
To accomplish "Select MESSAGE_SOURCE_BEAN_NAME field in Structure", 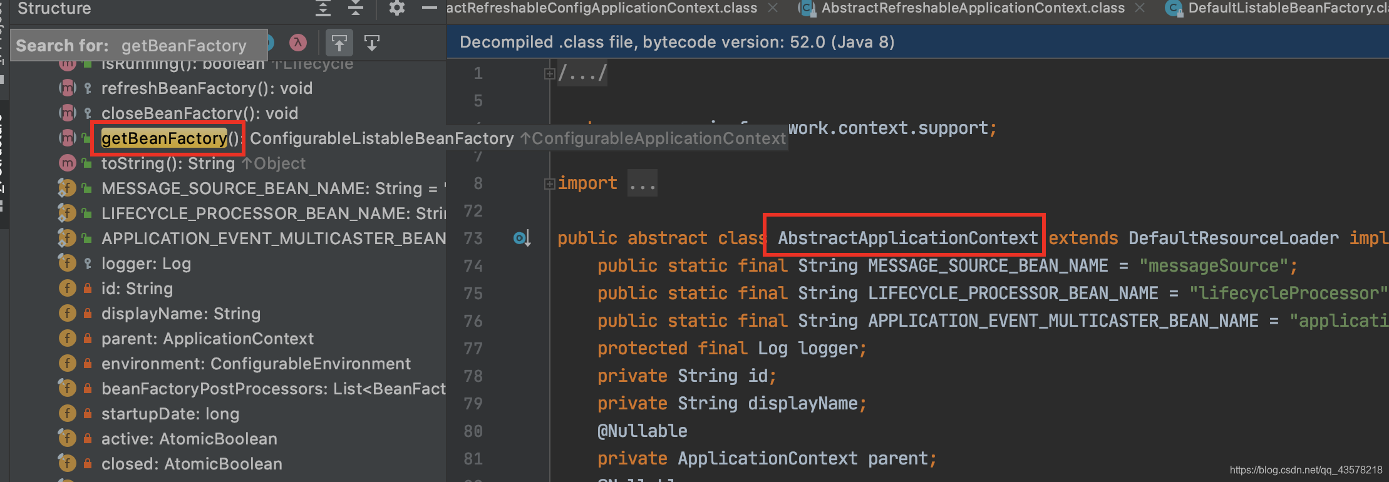I will (x=273, y=188).
